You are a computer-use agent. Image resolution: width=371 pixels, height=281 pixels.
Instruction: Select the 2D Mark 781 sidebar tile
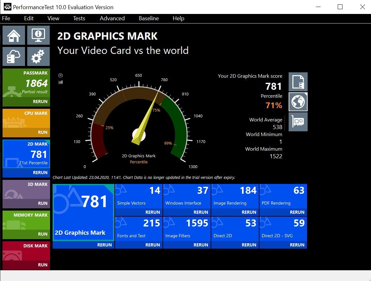pos(26,154)
